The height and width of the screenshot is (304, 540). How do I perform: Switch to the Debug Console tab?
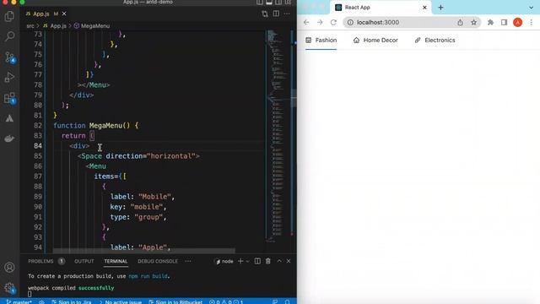coord(158,261)
